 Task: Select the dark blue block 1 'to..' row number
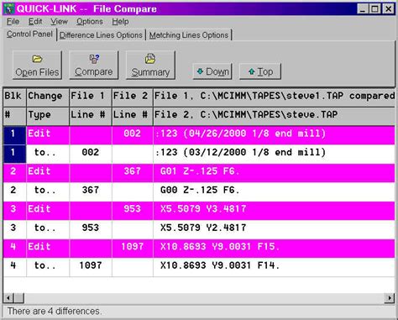click(x=15, y=153)
